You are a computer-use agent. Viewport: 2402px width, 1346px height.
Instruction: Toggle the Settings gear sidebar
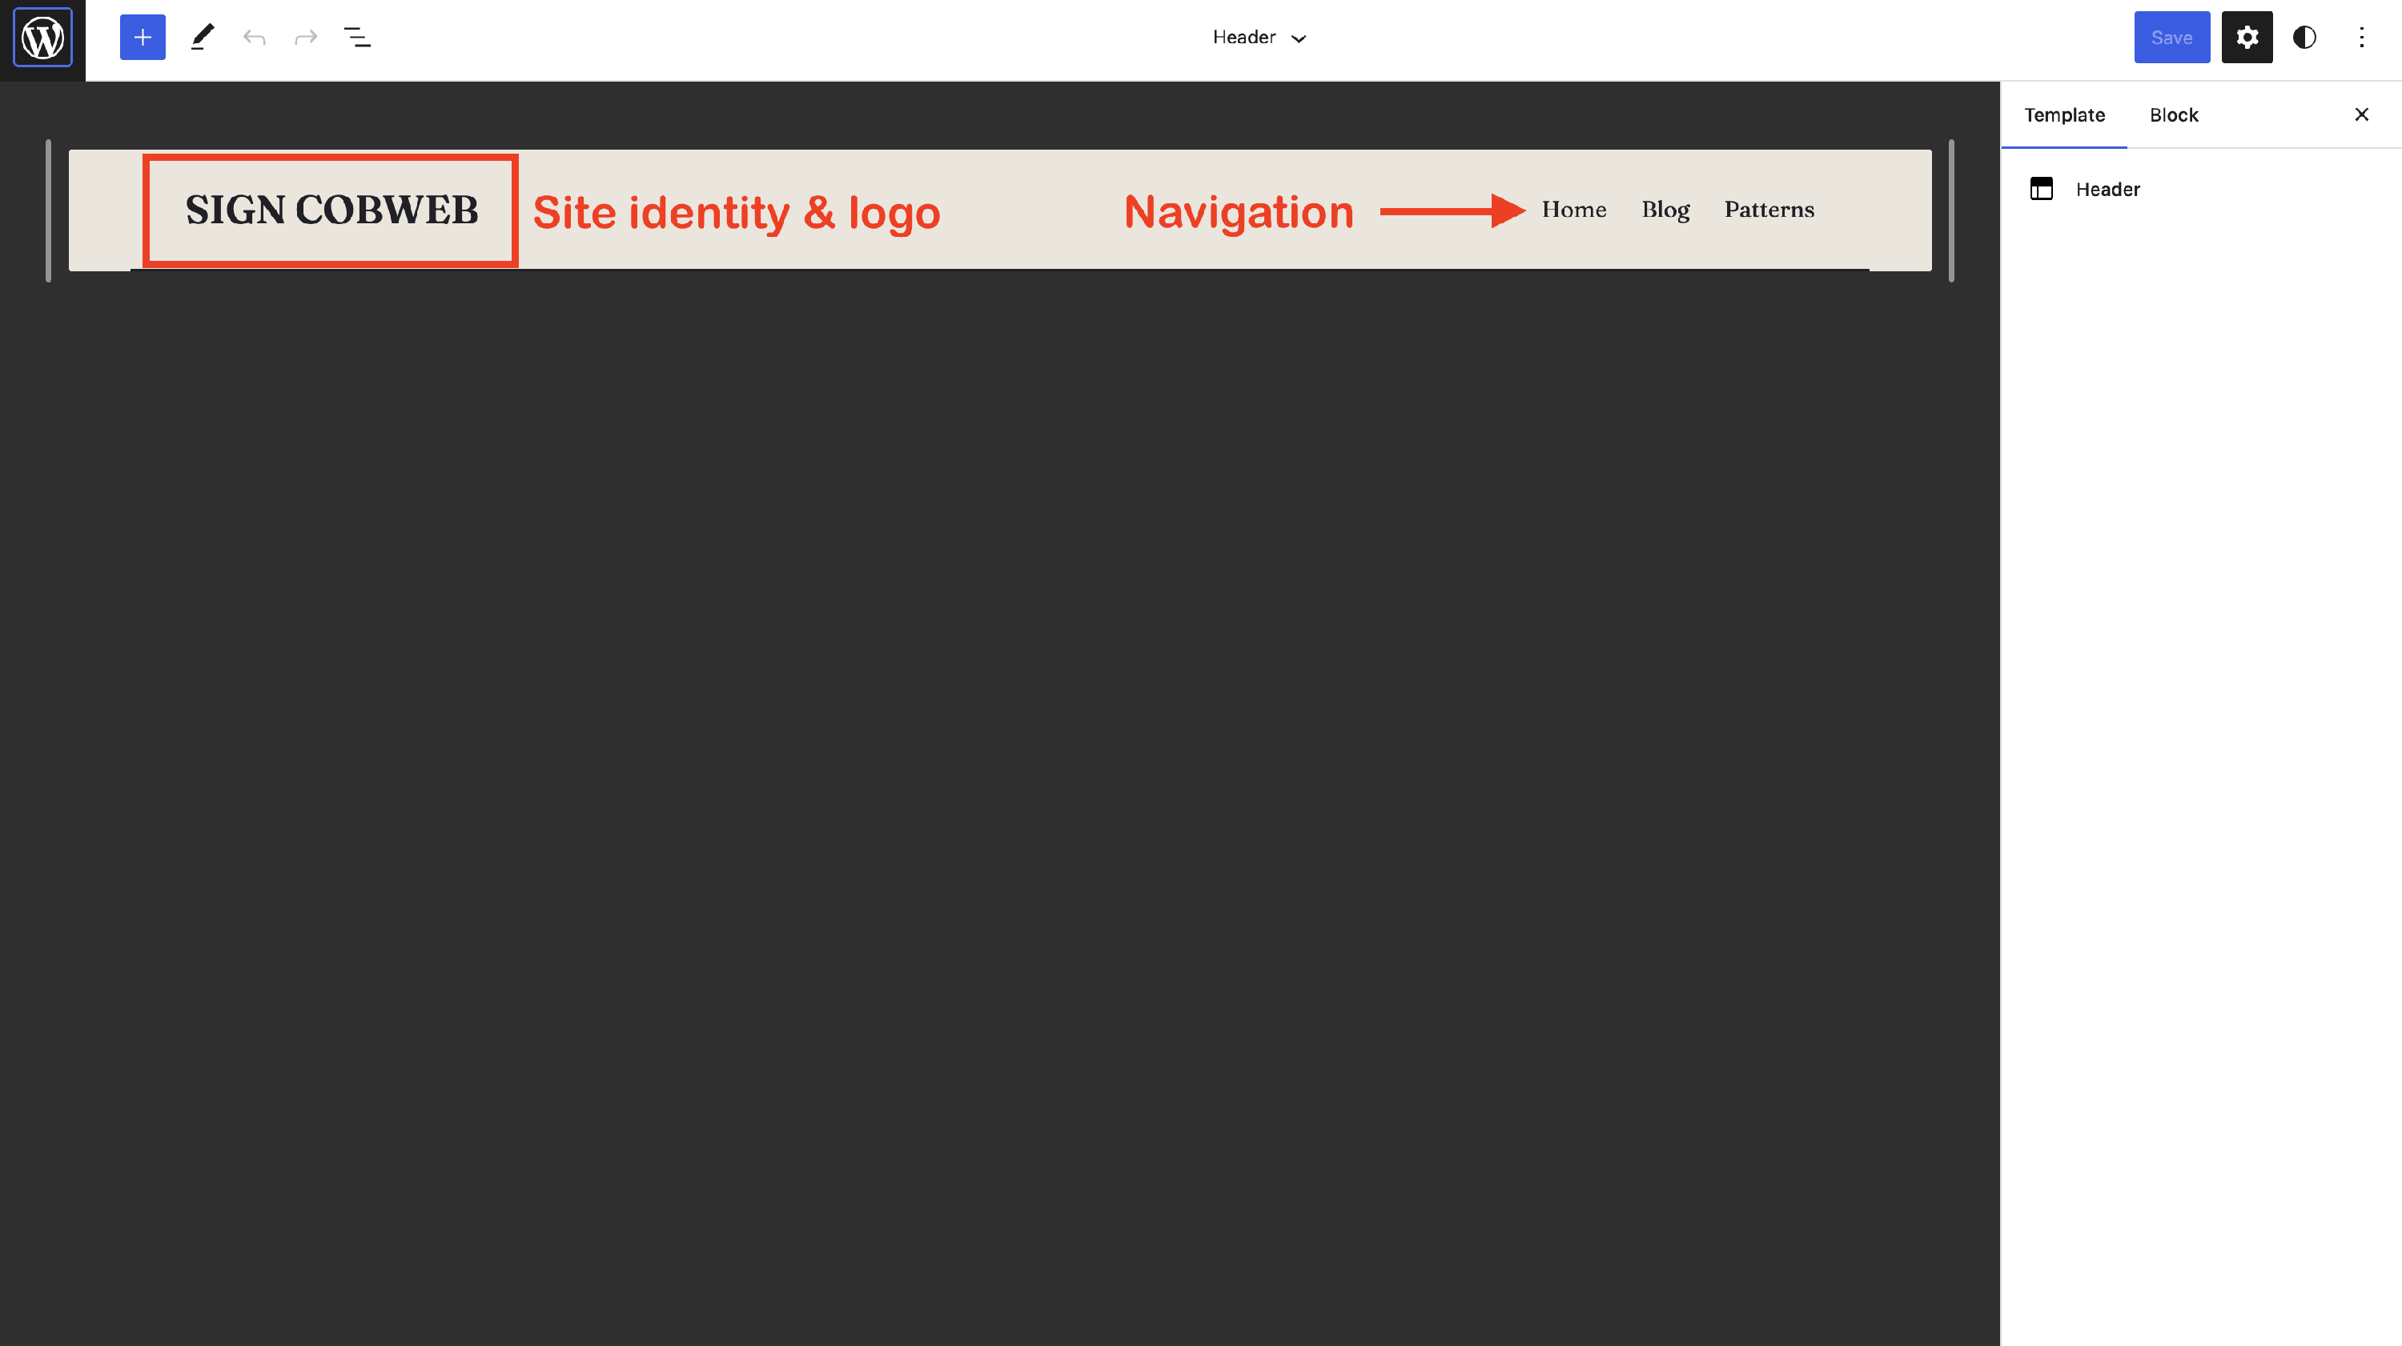[x=2247, y=38]
